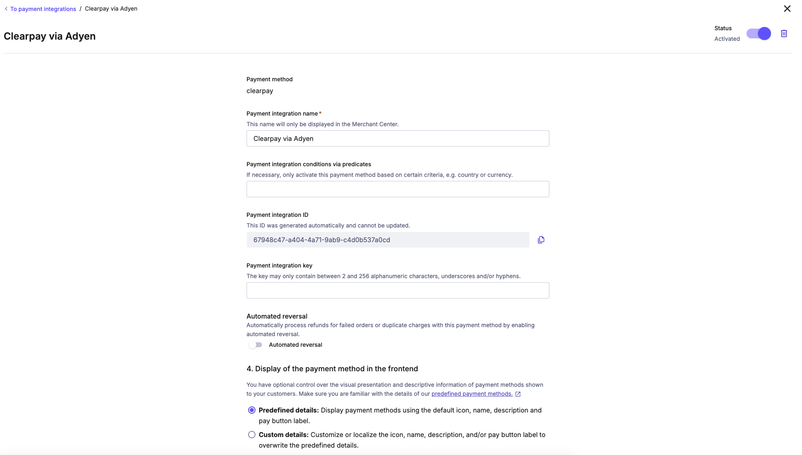Click the 'Automated reversal' toggle label
This screenshot has width=802, height=455.
pos(295,345)
